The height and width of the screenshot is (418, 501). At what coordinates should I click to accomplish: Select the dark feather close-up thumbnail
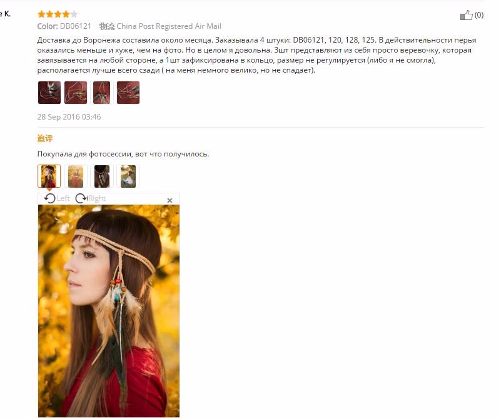coord(101,176)
